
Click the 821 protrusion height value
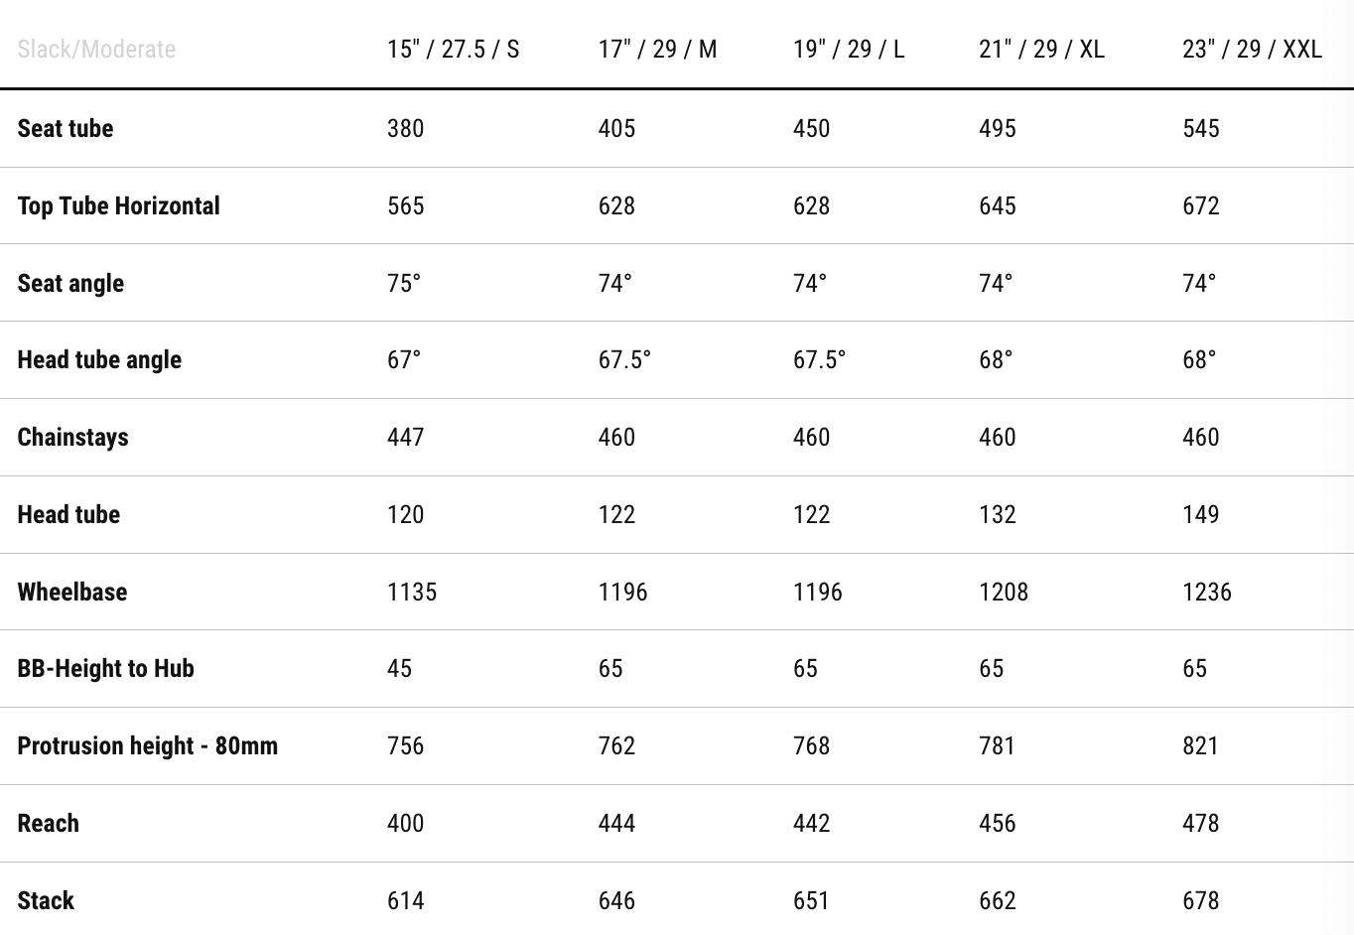point(1200,746)
